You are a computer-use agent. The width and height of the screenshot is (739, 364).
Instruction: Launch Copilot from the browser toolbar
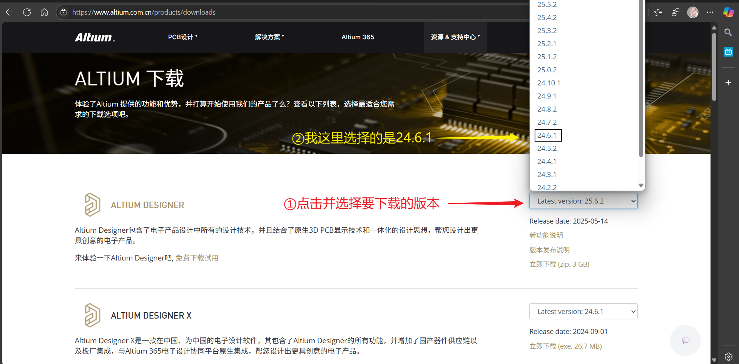(728, 12)
